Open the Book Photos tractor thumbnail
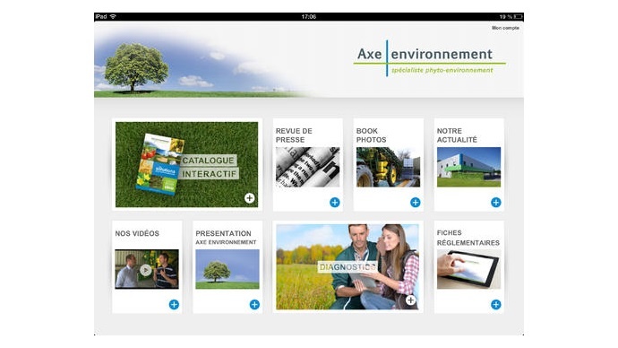 [388, 168]
